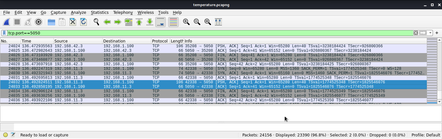
Task: Click the Find packet magnifier icon
Action: 96,22
